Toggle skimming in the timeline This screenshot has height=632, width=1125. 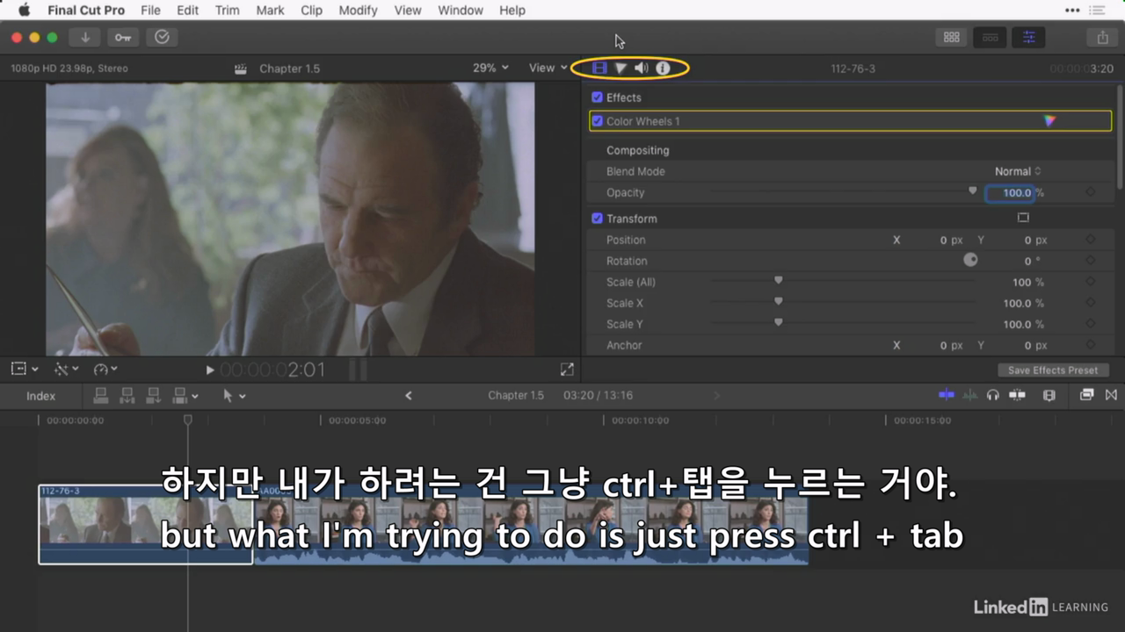[947, 395]
